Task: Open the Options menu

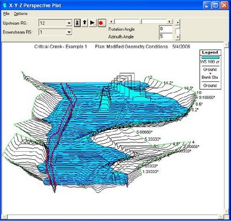Action: (21, 14)
